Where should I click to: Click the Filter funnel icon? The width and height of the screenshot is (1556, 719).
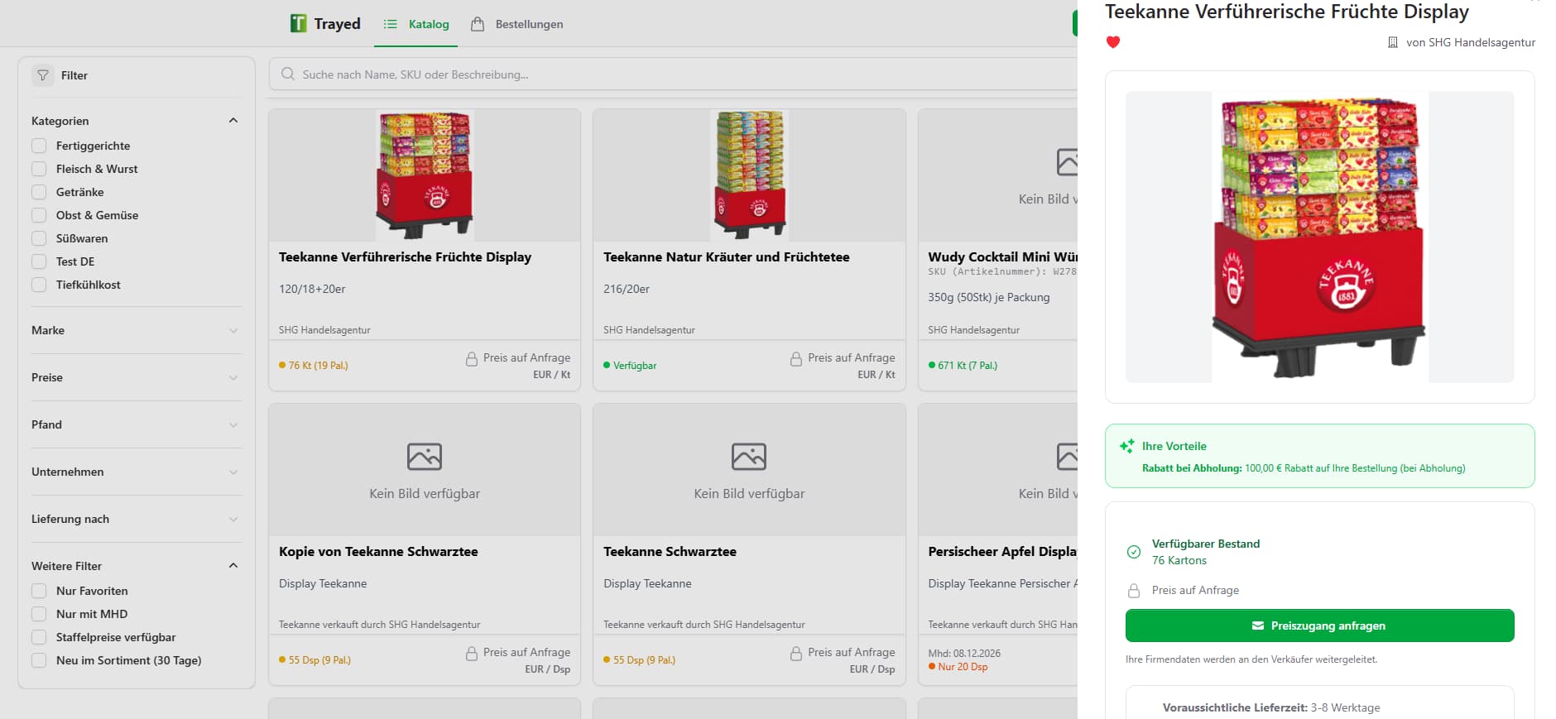43,75
